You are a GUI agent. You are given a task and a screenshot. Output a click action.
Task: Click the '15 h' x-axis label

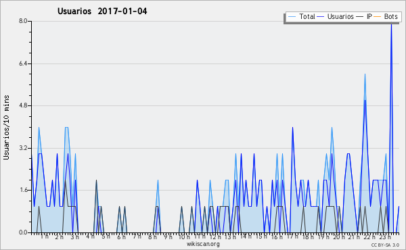click(261, 236)
